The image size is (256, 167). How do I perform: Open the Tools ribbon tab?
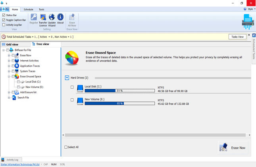coord(41,10)
